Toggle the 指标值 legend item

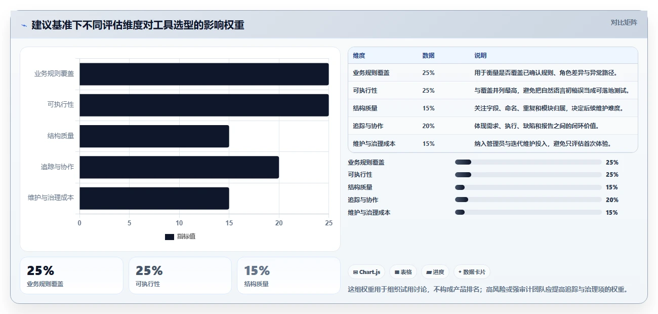coord(180,237)
